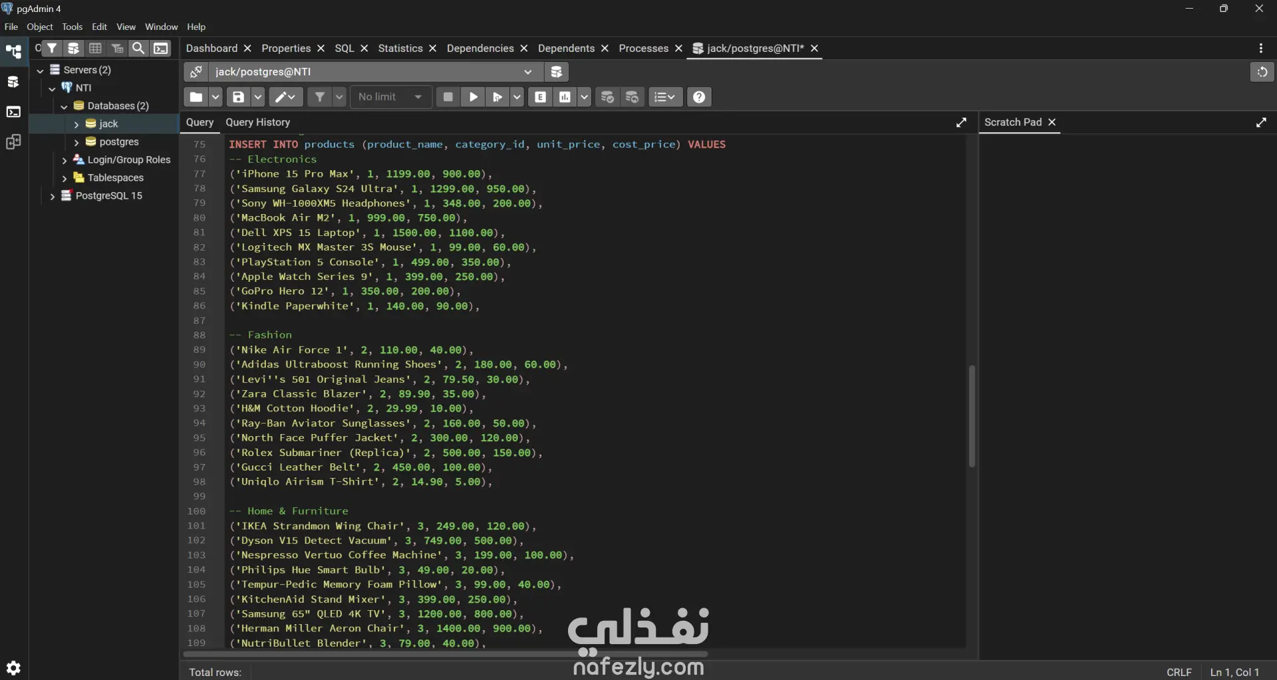
Task: Rollback the current transaction
Action: (633, 97)
